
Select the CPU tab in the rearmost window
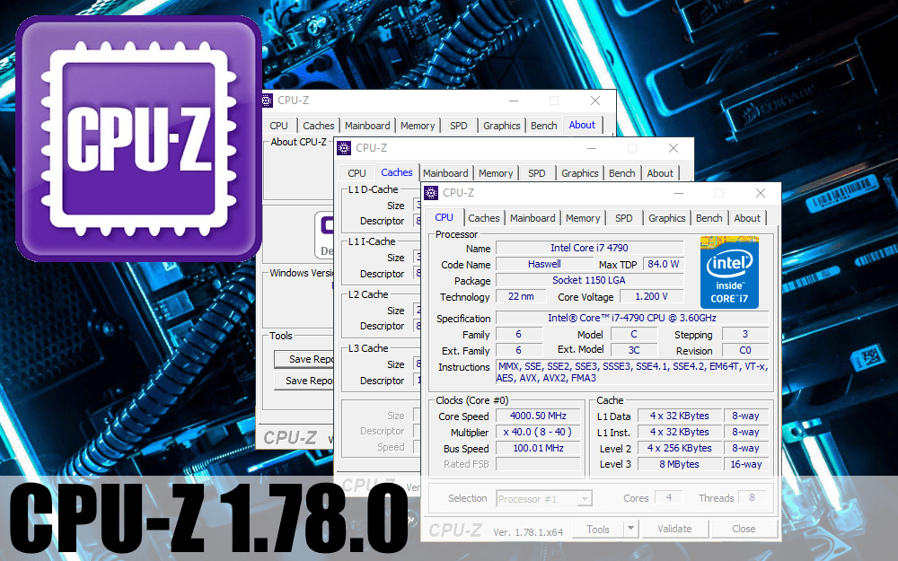(278, 126)
